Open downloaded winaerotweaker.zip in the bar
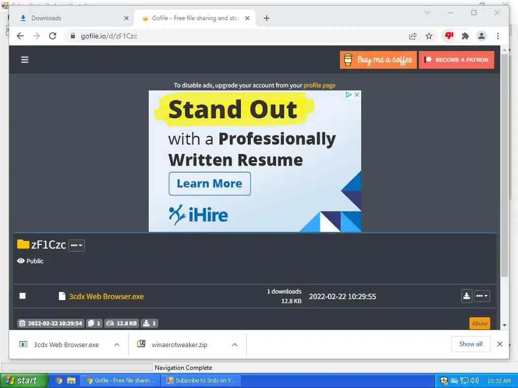Viewport: 518px width, 388px height. [x=180, y=345]
